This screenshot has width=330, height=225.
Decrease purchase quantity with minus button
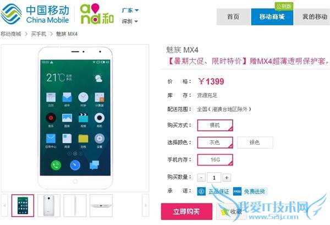tap(201, 178)
